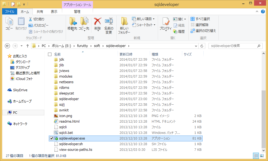Sort by the サイズ (Size) column header
Screen dimensions: 268x161
[x=188, y=54]
